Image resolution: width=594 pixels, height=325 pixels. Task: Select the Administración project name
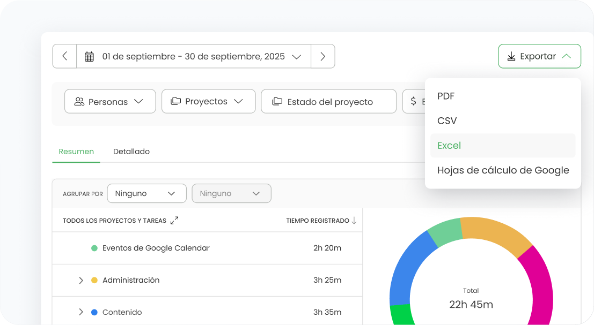coord(131,281)
